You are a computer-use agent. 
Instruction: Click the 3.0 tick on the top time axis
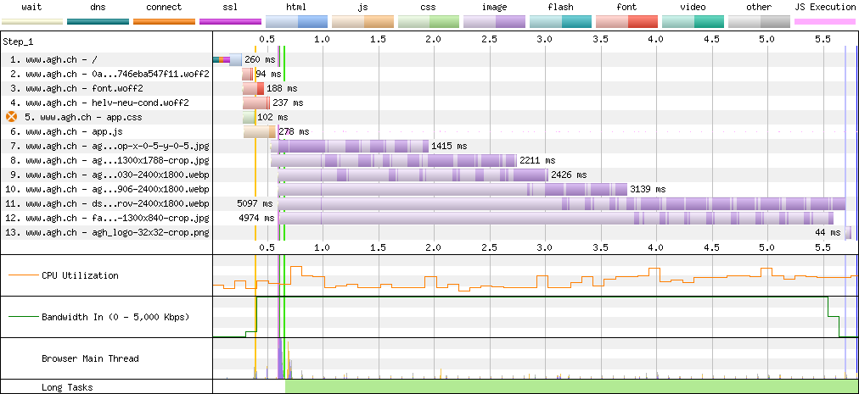coord(545,40)
